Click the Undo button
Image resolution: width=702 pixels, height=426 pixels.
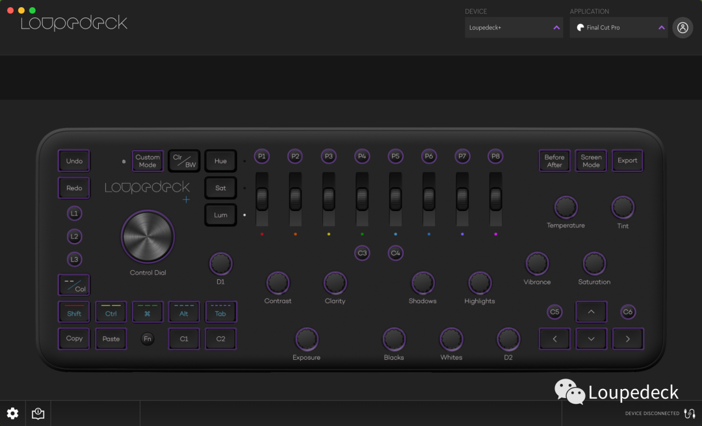[x=74, y=161]
